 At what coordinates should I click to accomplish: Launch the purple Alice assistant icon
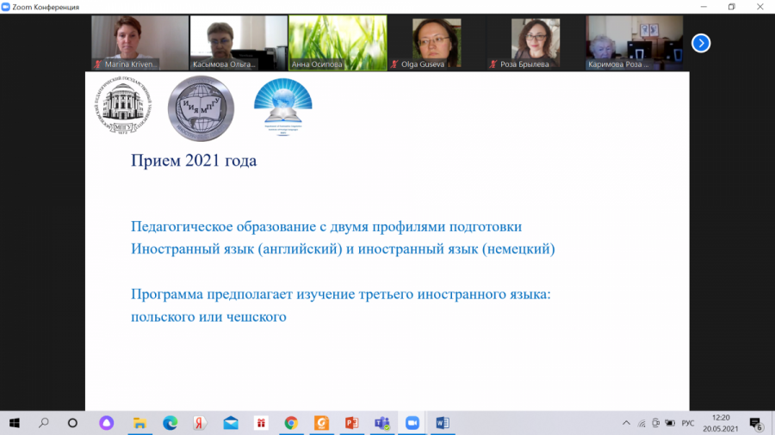pyautogui.click(x=107, y=423)
